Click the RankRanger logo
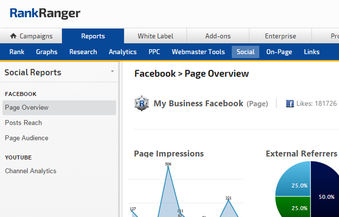Viewport: 339px width, 217px height. coord(45,13)
